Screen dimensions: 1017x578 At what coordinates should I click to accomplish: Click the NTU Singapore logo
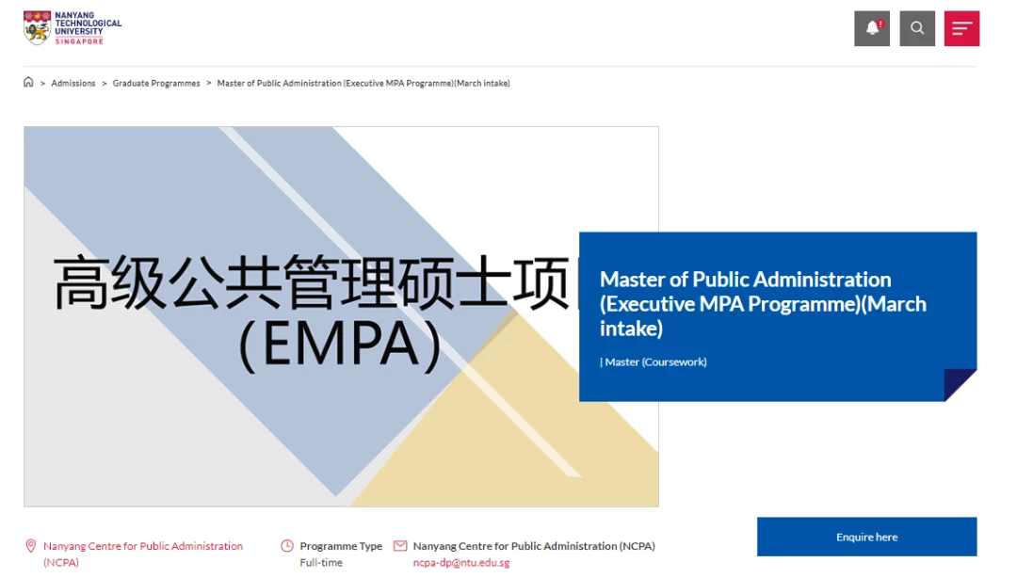[72, 28]
